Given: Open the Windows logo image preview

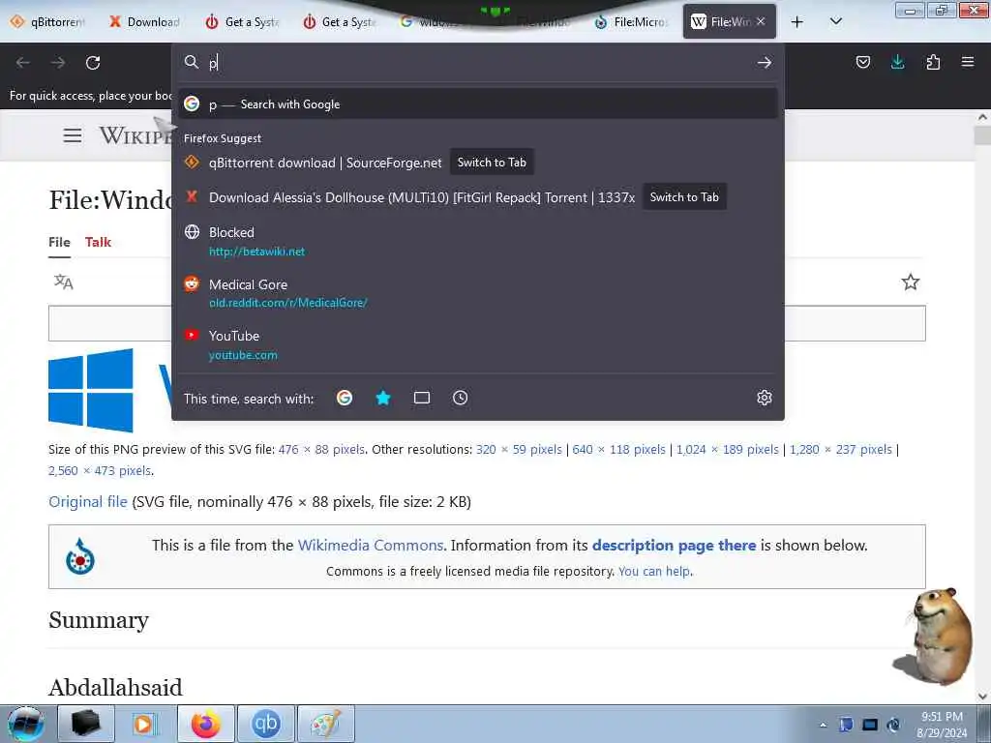Looking at the screenshot, I should point(91,390).
